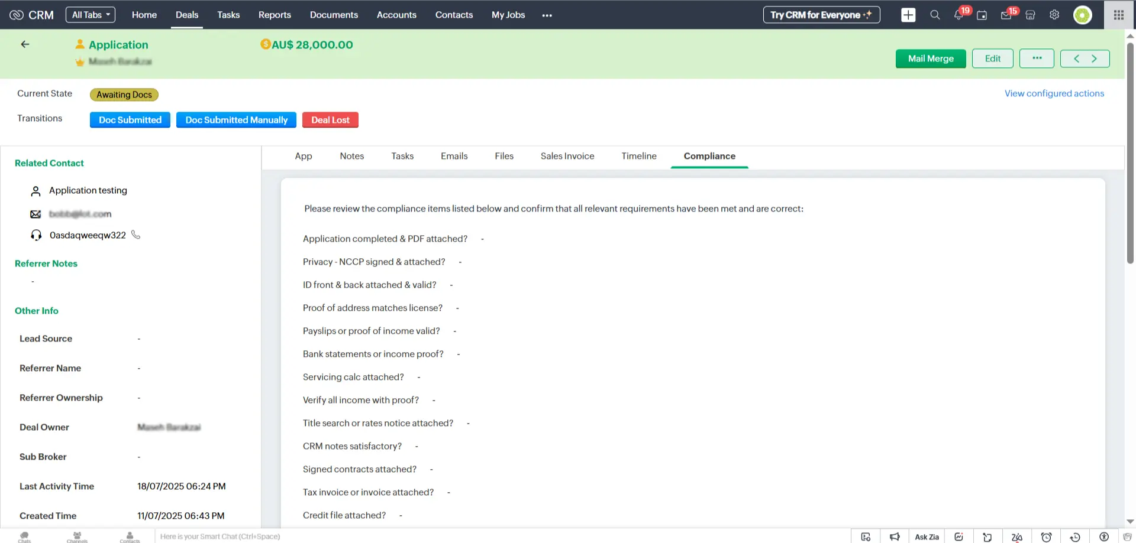Image resolution: width=1136 pixels, height=543 pixels.
Task: Click Ask Zia in the bottom toolbar
Action: click(927, 537)
